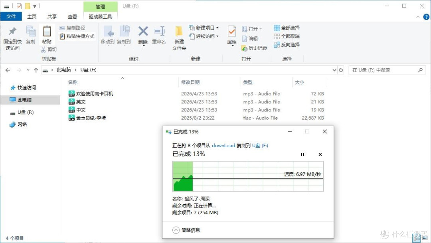This screenshot has width=431, height=243.
Task: Click Paste shortcut (粘贴快捷方式)
Action: coord(77,36)
